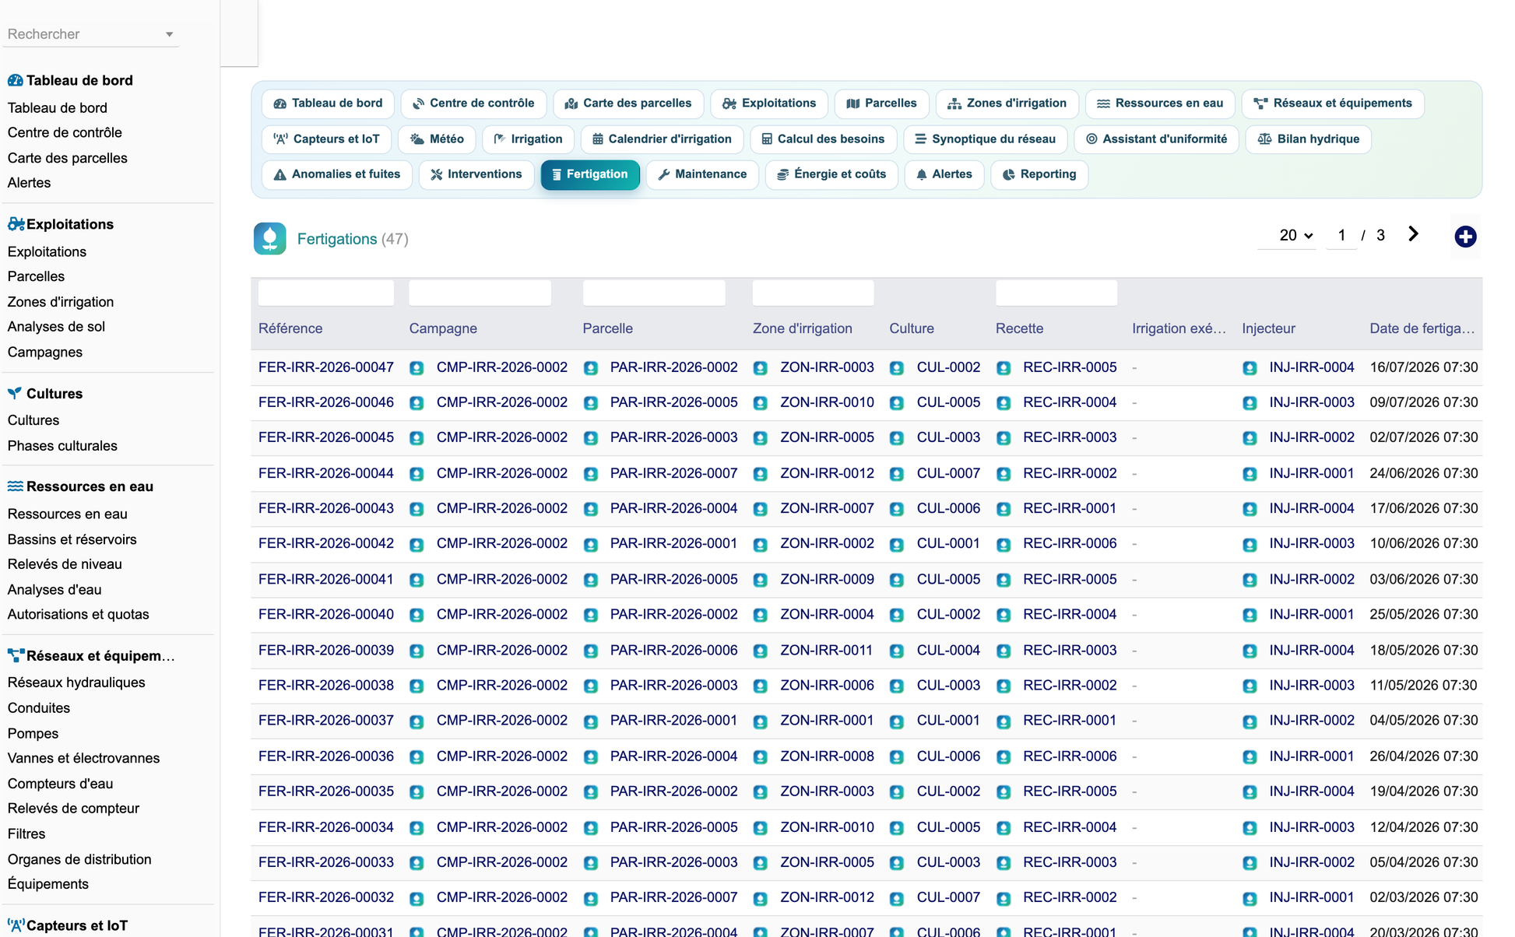The height and width of the screenshot is (937, 1515).
Task: Open Phases culturales in sidebar
Action: click(62, 446)
